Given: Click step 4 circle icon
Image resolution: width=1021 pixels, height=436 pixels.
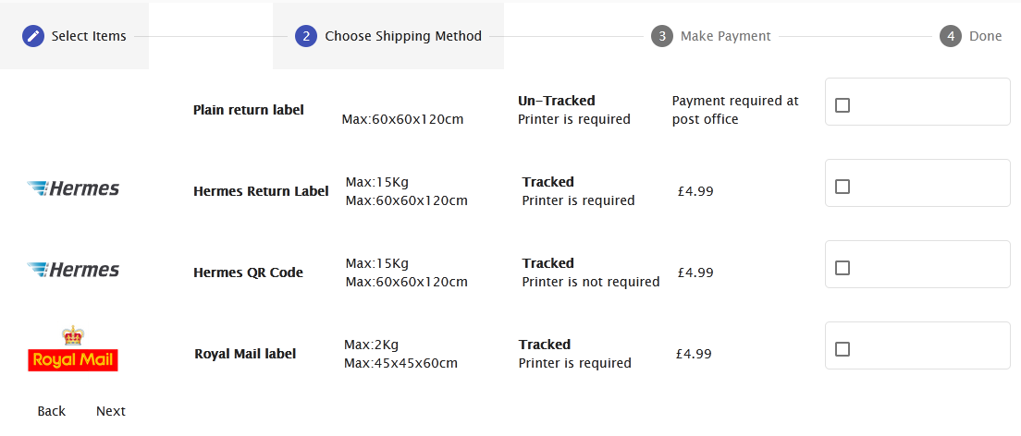Looking at the screenshot, I should tap(951, 36).
